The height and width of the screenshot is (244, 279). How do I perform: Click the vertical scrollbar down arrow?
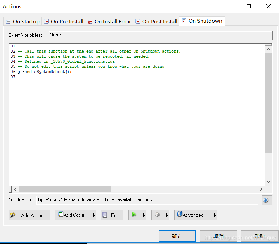click(x=268, y=182)
